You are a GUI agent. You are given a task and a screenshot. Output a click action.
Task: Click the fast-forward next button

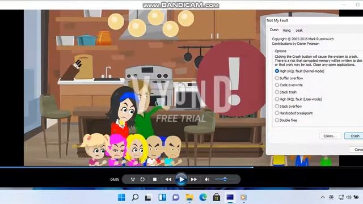pos(194,179)
